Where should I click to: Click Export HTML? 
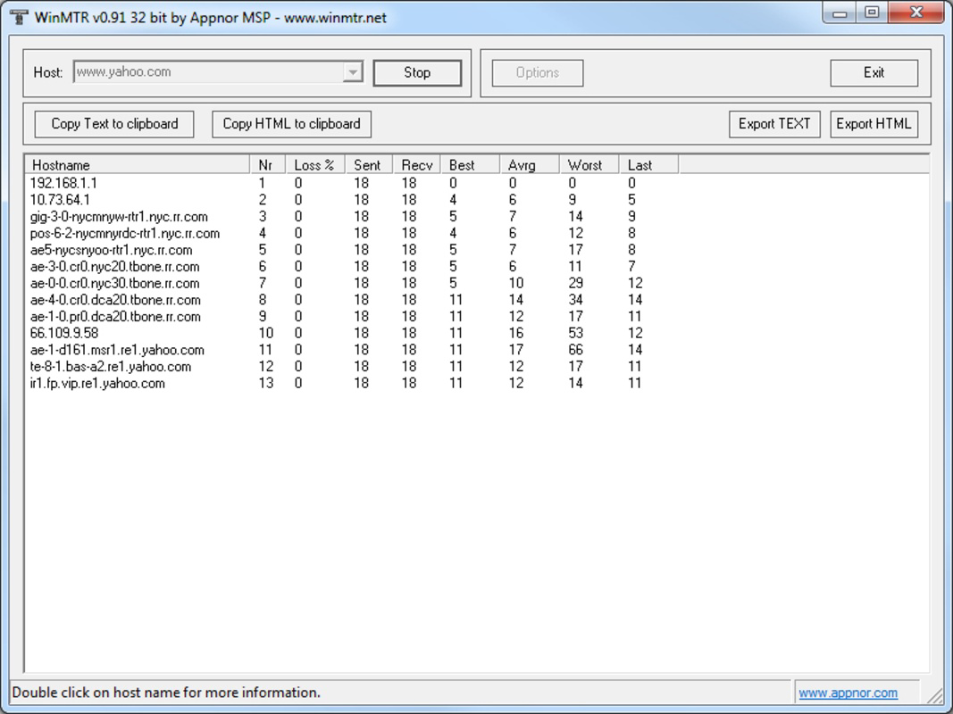point(874,123)
